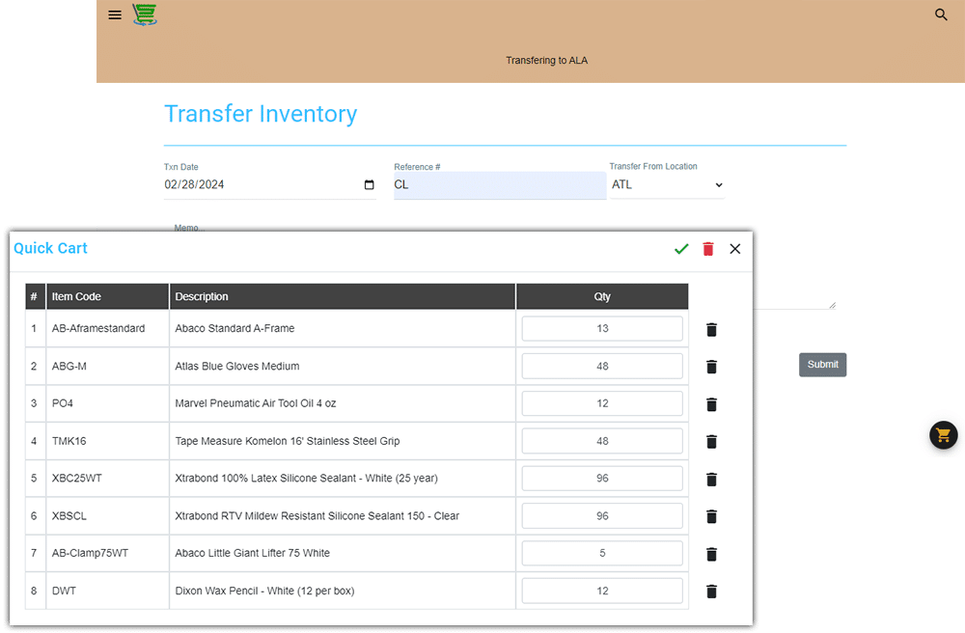Delete the PO4 air tool oil row
Image resolution: width=965 pixels, height=633 pixels.
[711, 404]
